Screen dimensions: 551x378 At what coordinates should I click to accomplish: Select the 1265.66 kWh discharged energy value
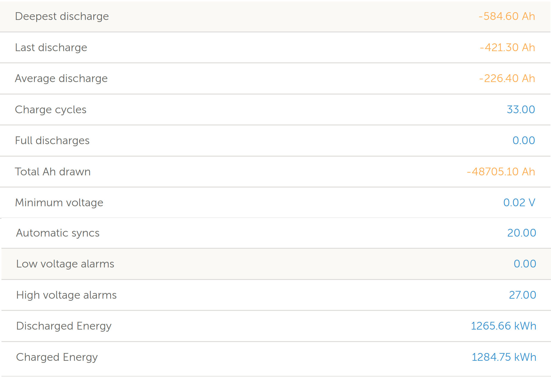pos(503,326)
